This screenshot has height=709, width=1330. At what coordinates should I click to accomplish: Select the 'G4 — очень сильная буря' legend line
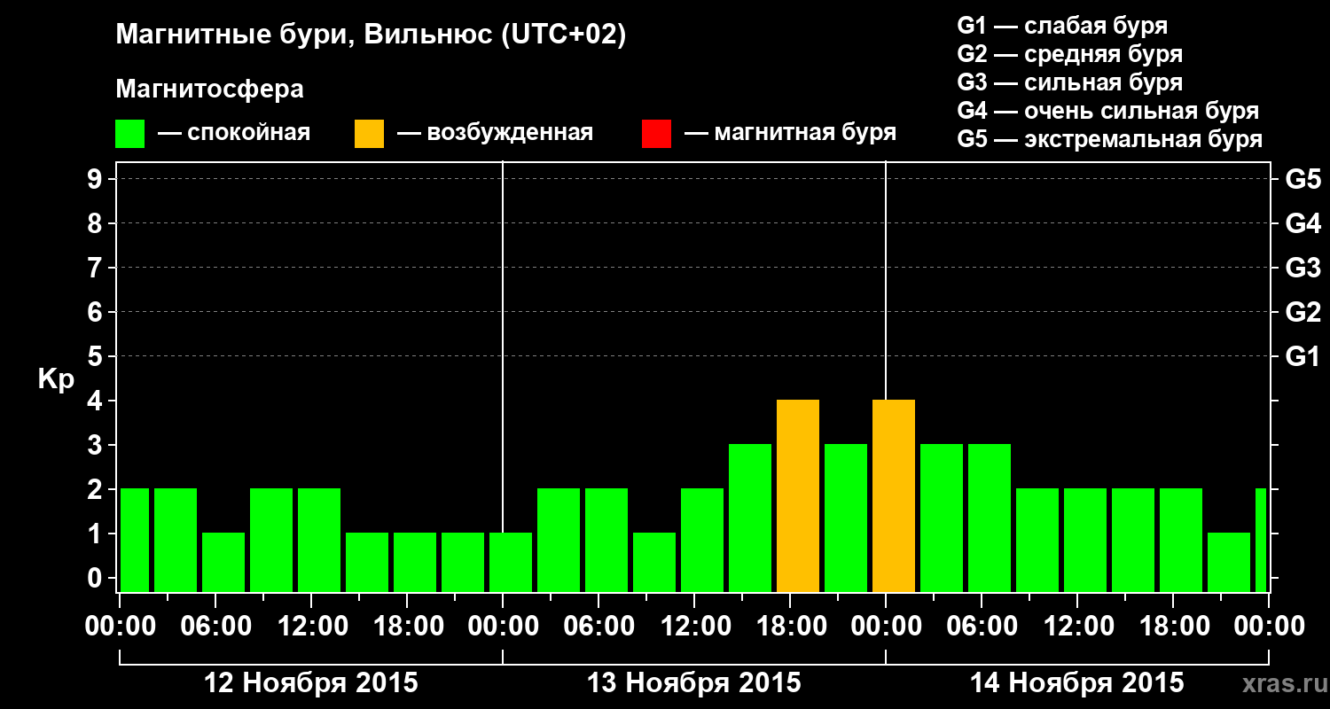(1108, 111)
